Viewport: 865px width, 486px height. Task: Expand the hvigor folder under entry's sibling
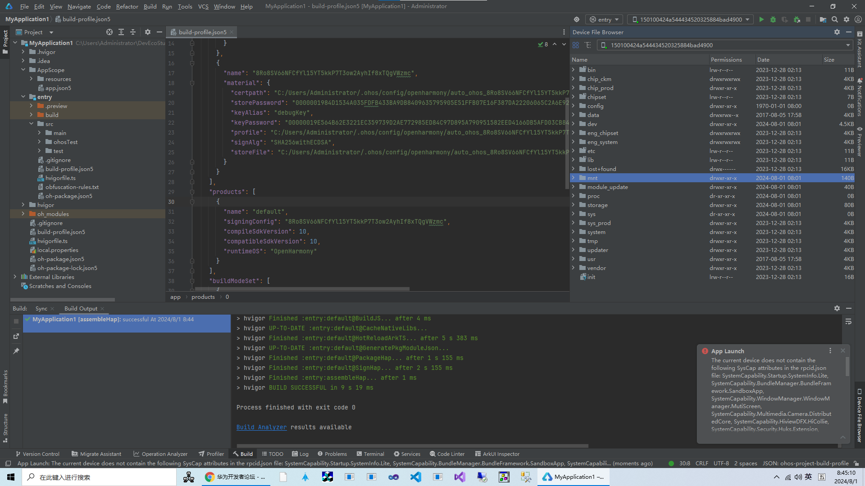tap(23, 205)
